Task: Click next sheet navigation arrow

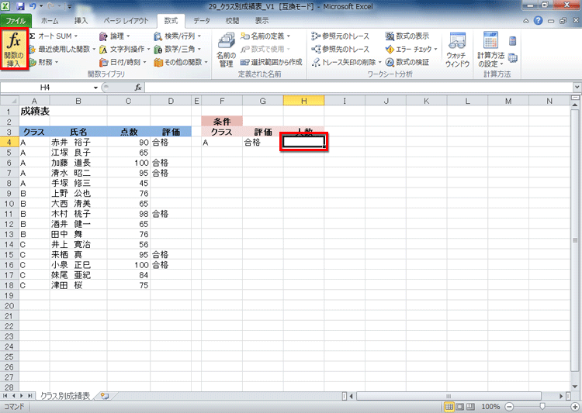Action: point(22,396)
